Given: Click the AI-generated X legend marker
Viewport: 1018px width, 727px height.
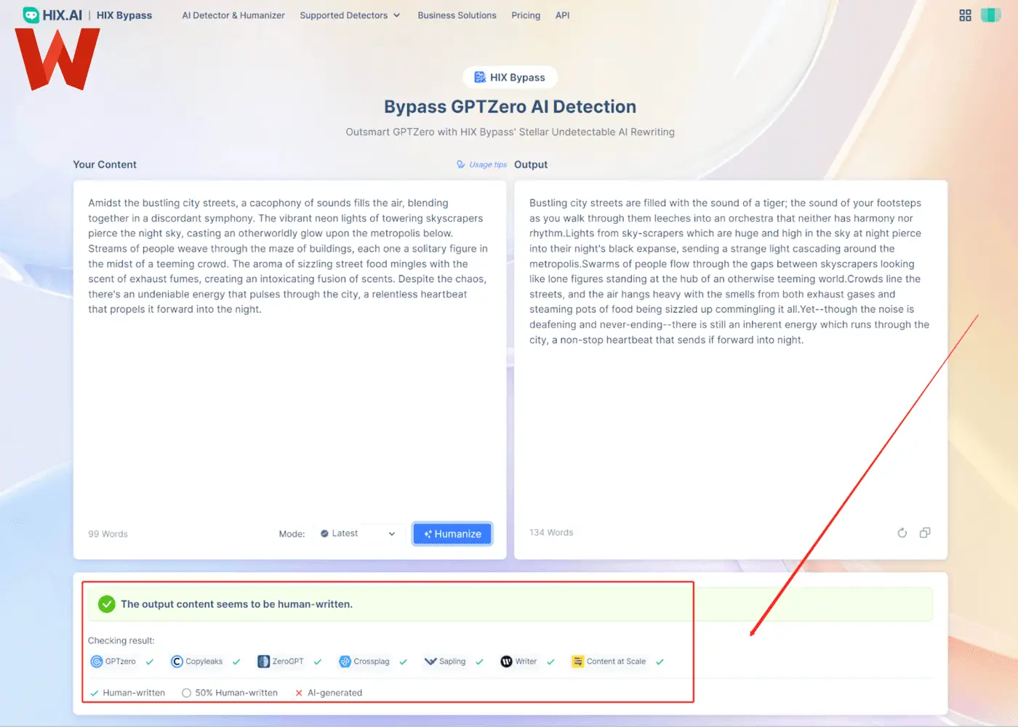Looking at the screenshot, I should [299, 693].
